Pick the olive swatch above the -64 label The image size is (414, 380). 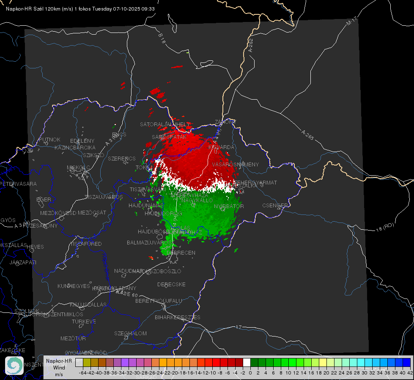click(87, 362)
